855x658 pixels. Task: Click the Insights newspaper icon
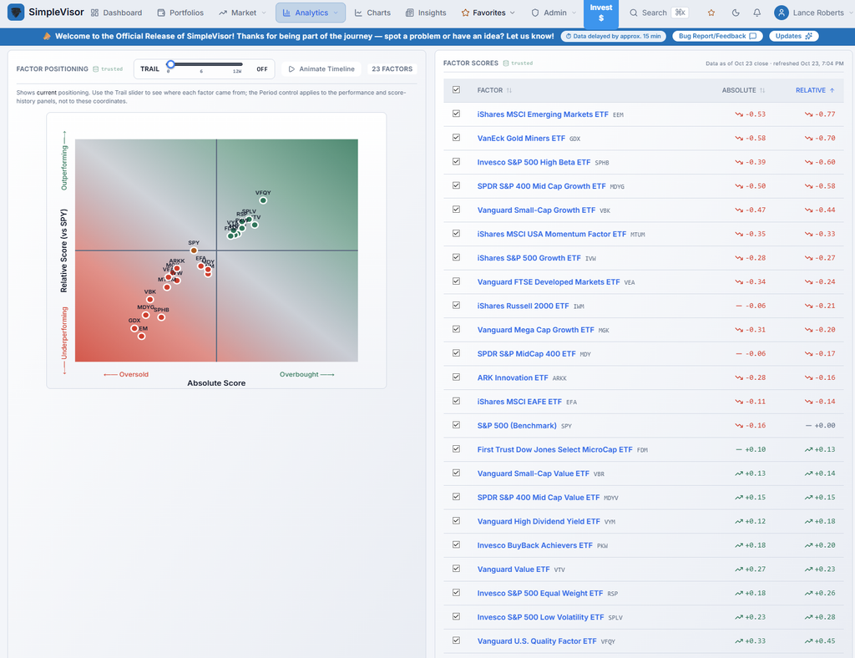[409, 13]
